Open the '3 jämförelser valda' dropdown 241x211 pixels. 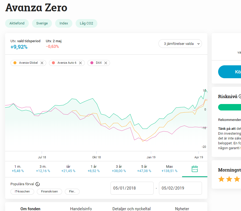point(180,44)
